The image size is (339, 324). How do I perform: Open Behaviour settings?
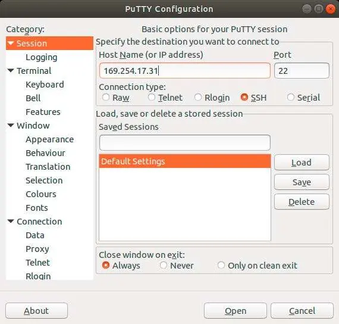pos(45,153)
